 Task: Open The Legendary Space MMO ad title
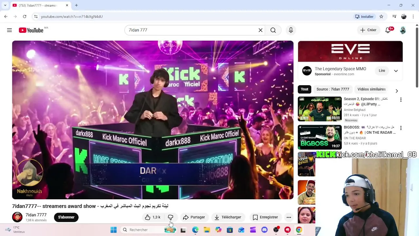[x=340, y=69]
